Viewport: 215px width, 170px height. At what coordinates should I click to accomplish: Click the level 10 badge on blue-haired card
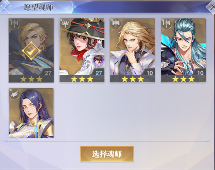click(x=200, y=73)
